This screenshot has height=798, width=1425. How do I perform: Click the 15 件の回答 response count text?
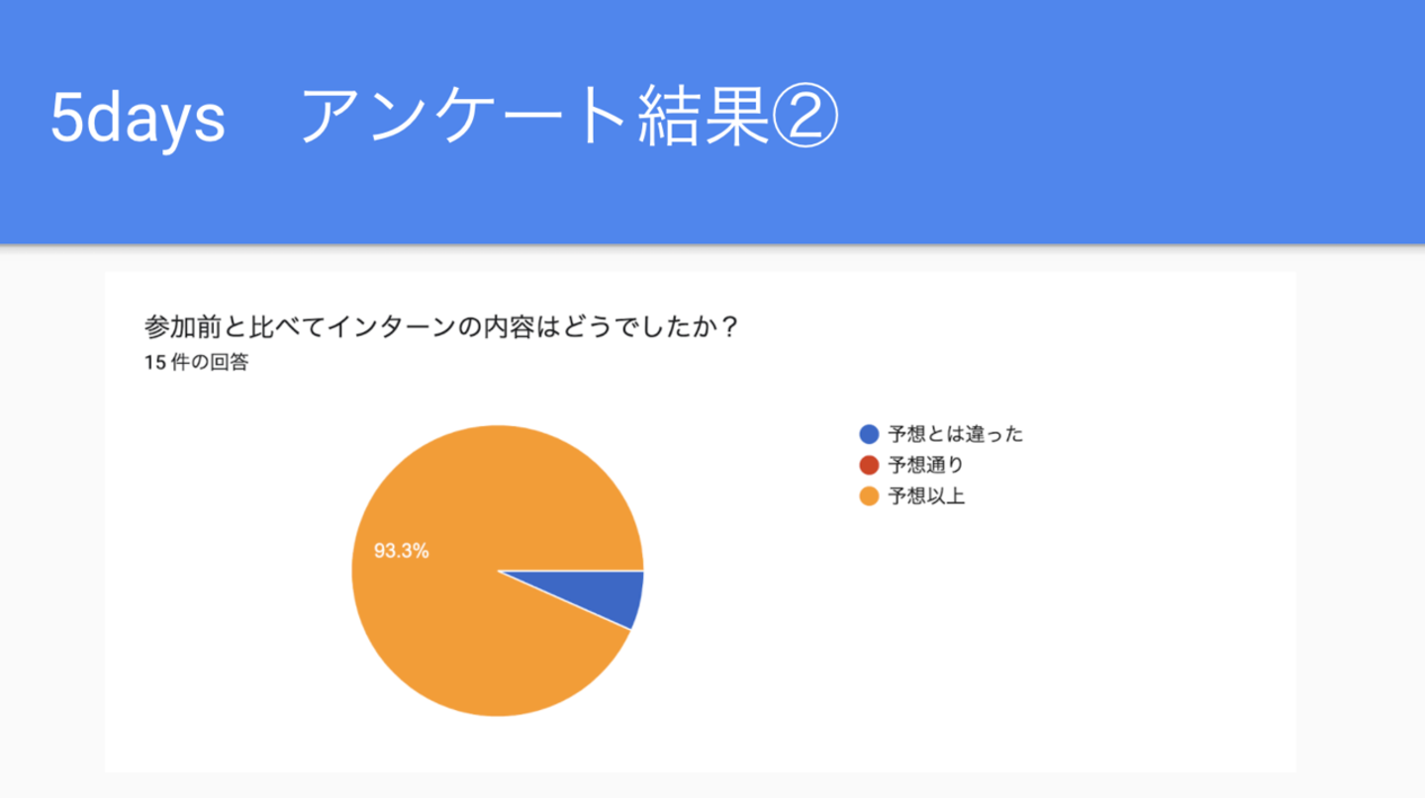[x=196, y=363]
